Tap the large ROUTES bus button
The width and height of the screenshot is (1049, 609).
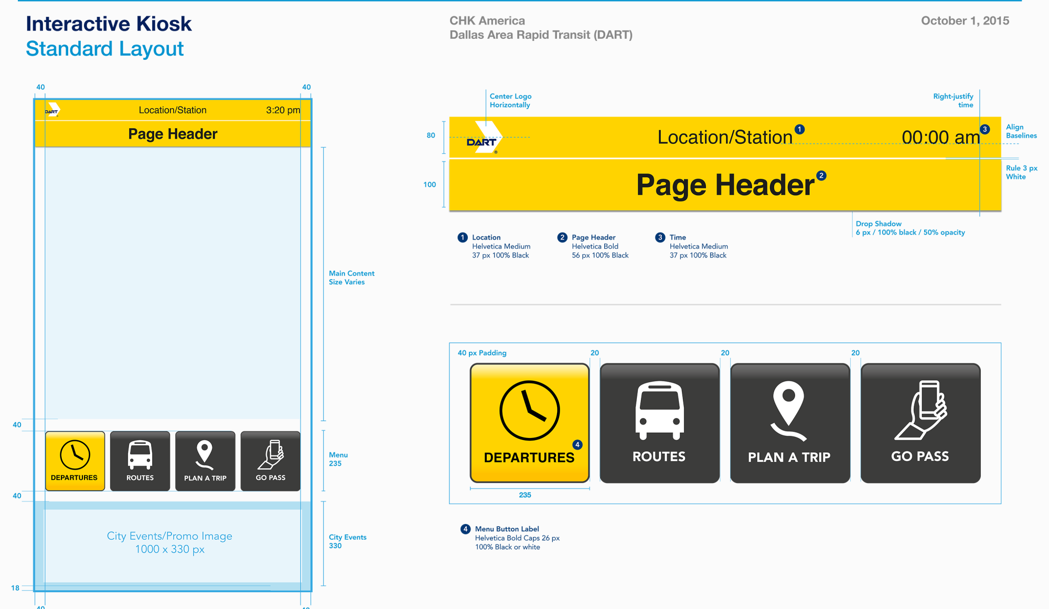click(x=659, y=423)
